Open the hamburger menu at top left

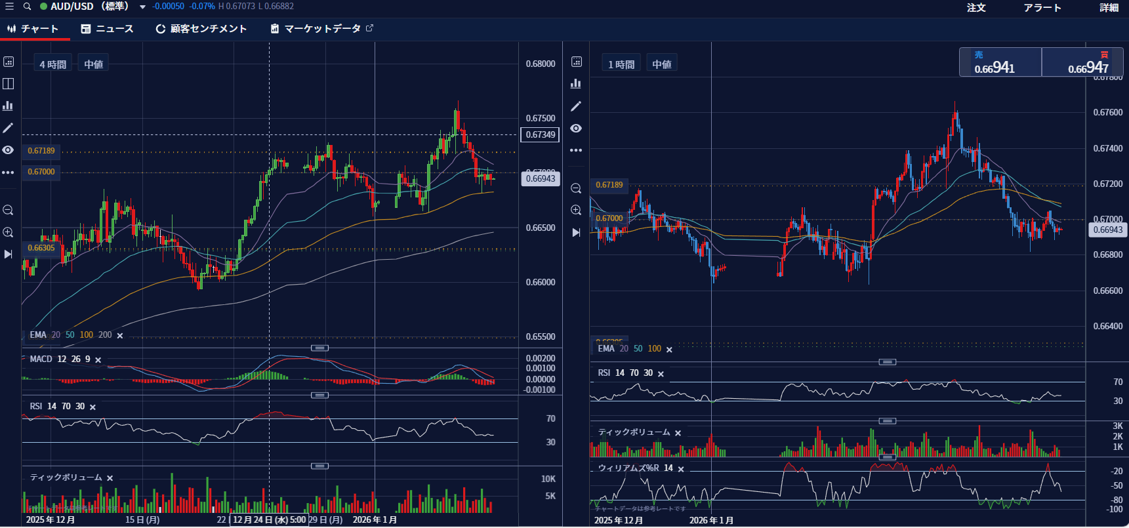(x=9, y=7)
